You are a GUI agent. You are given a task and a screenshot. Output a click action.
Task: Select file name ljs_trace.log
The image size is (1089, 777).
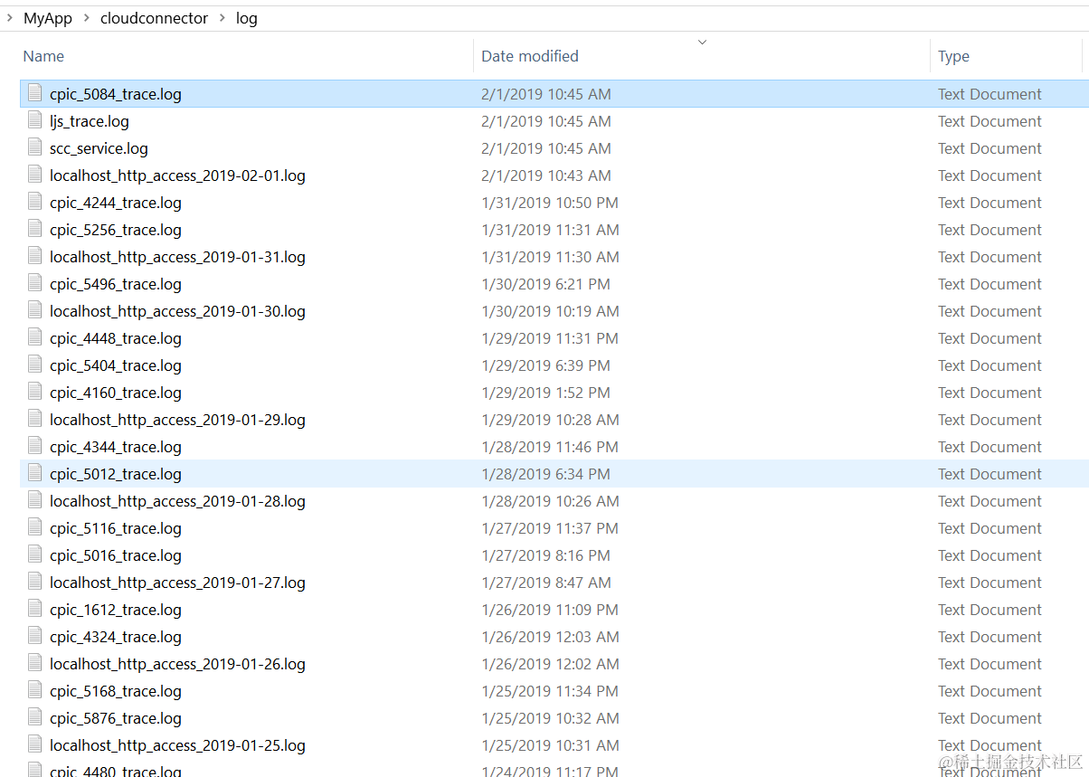point(90,121)
